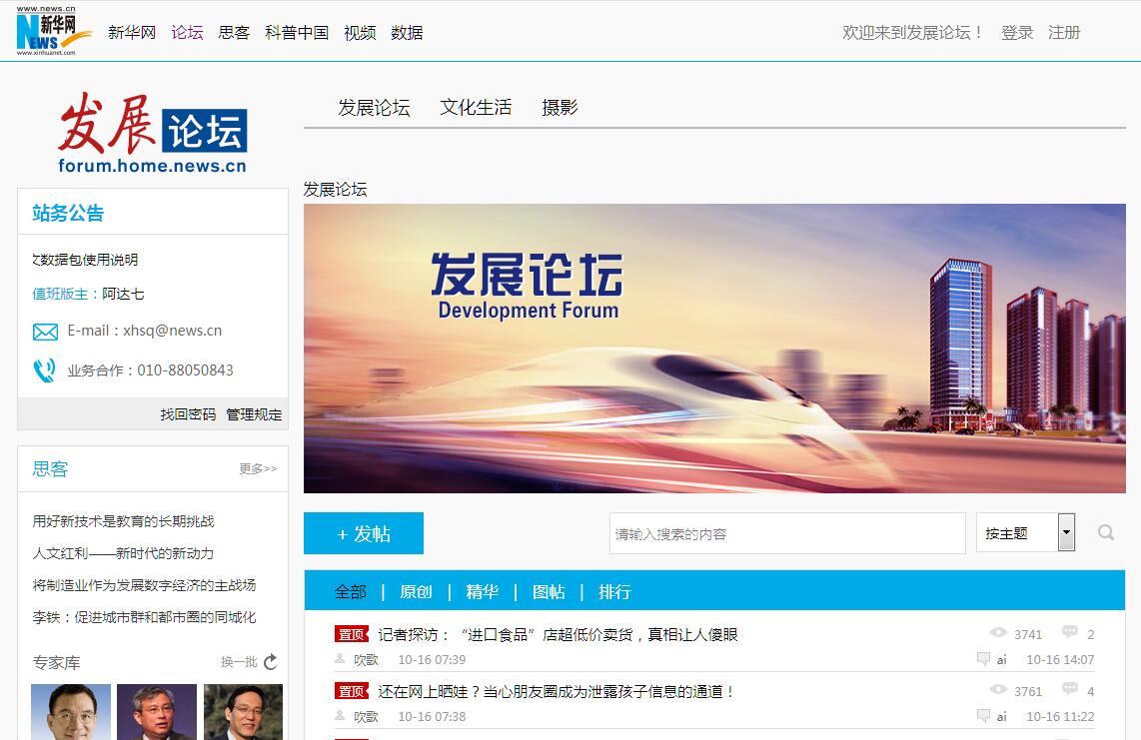Screen dimensions: 1141x740
Task: Go to 科普中国 in top navigation
Action: [297, 32]
